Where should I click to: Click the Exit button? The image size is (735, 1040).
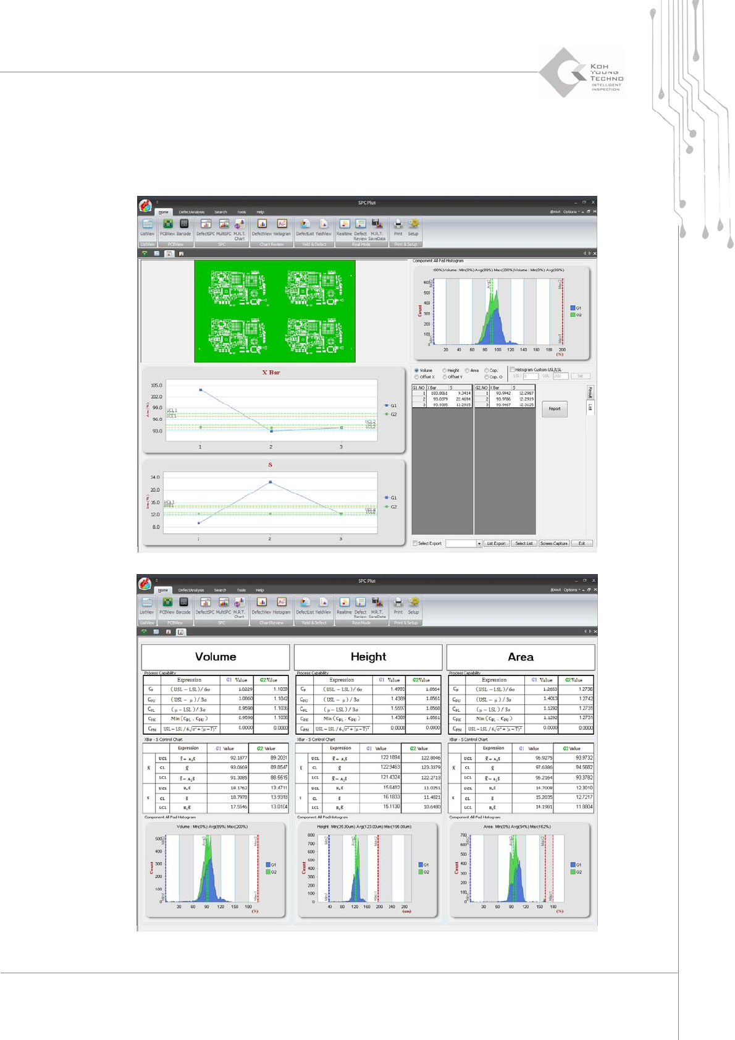[x=582, y=544]
